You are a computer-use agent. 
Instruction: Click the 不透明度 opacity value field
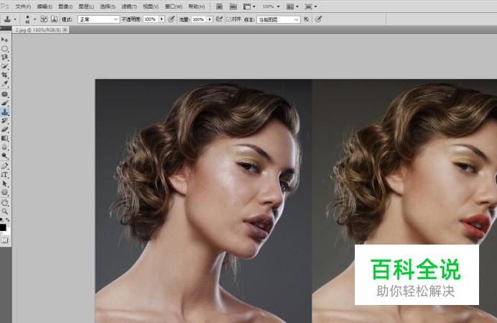(150, 19)
